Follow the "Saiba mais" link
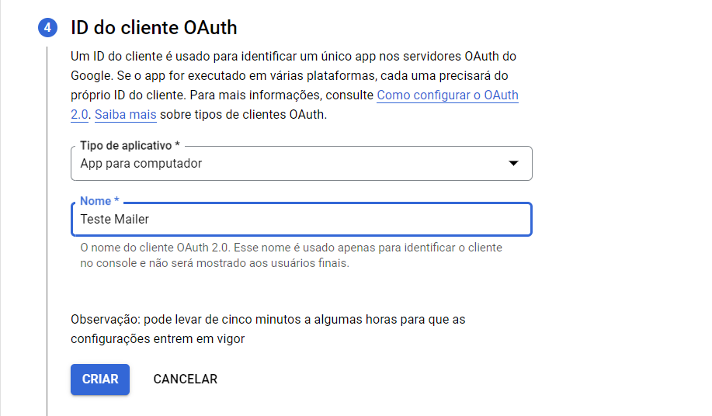 [126, 115]
